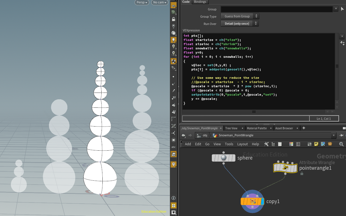Viewport: 346px width, 216px height.
Task: Click the add background image icon
Action: tap(323, 144)
